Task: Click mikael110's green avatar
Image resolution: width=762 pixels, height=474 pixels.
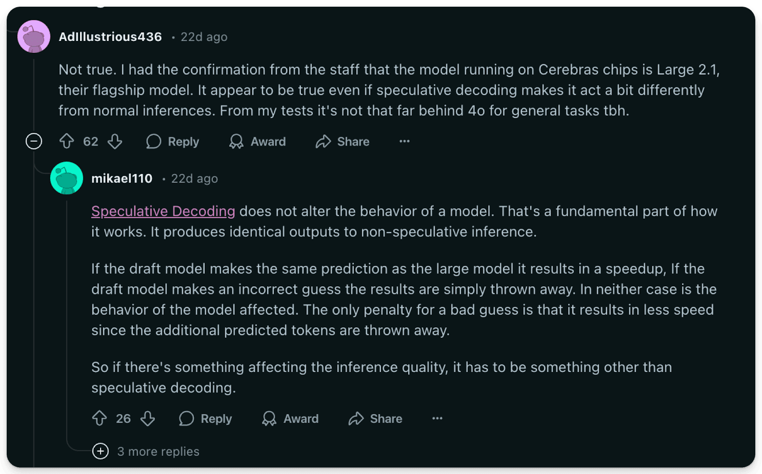Action: [67, 178]
